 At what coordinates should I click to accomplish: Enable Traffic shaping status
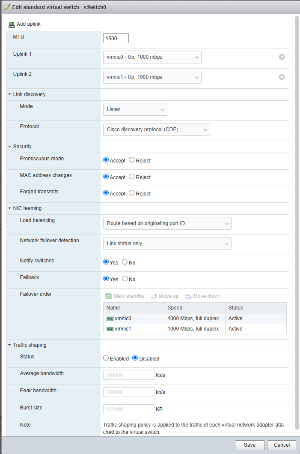(106, 358)
